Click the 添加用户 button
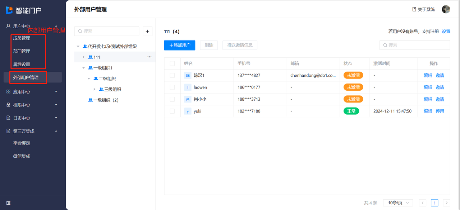This screenshot has width=460, height=210. point(180,45)
